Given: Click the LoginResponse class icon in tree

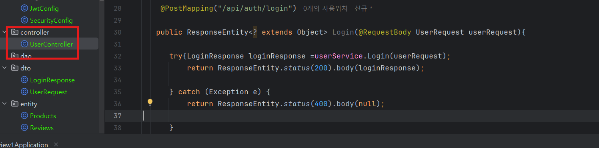Looking at the screenshot, I should (24, 80).
